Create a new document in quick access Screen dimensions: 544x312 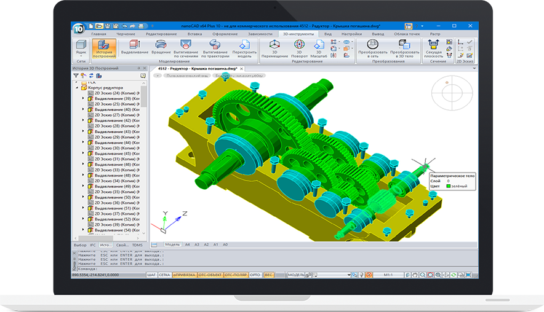coord(91,26)
